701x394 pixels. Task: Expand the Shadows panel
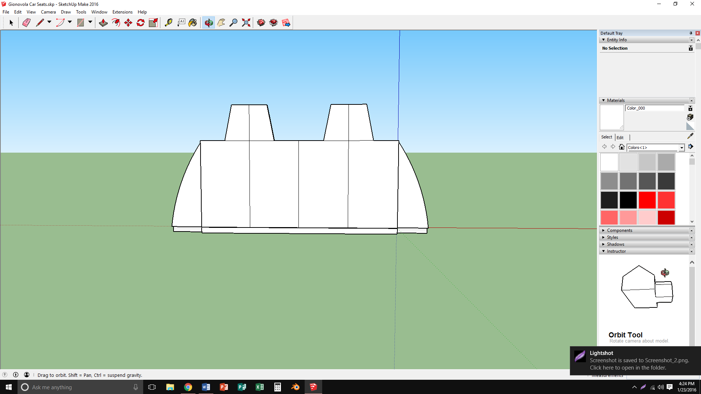tap(615, 244)
